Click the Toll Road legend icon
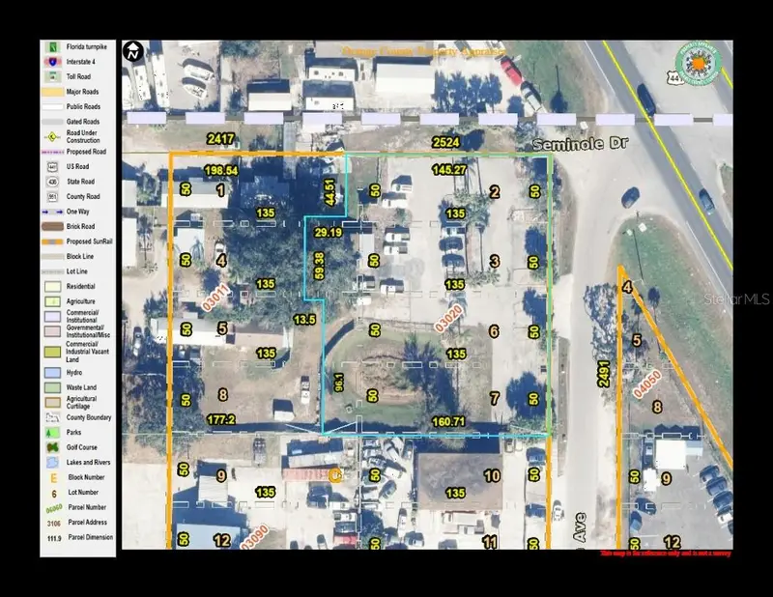Screen dimensions: 773x597 click(x=53, y=77)
